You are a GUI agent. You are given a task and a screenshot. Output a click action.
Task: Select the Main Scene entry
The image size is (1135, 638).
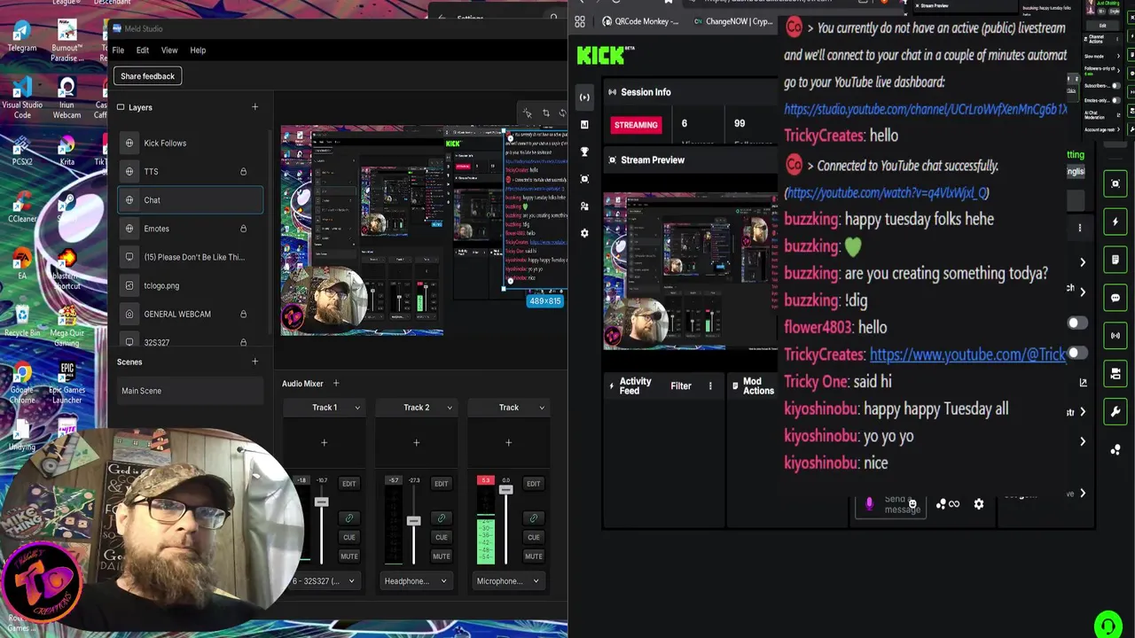click(x=190, y=391)
